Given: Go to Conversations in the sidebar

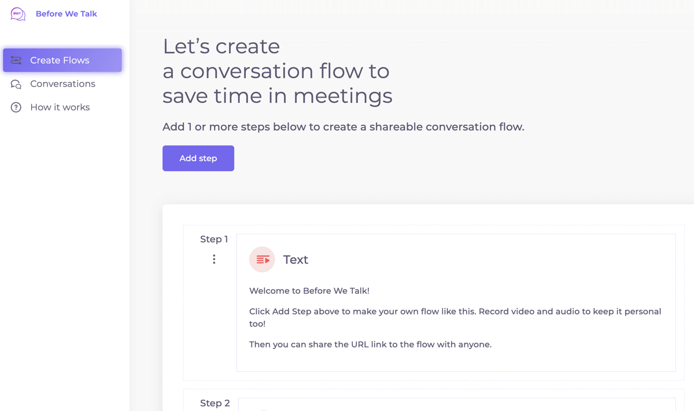Looking at the screenshot, I should click(62, 84).
